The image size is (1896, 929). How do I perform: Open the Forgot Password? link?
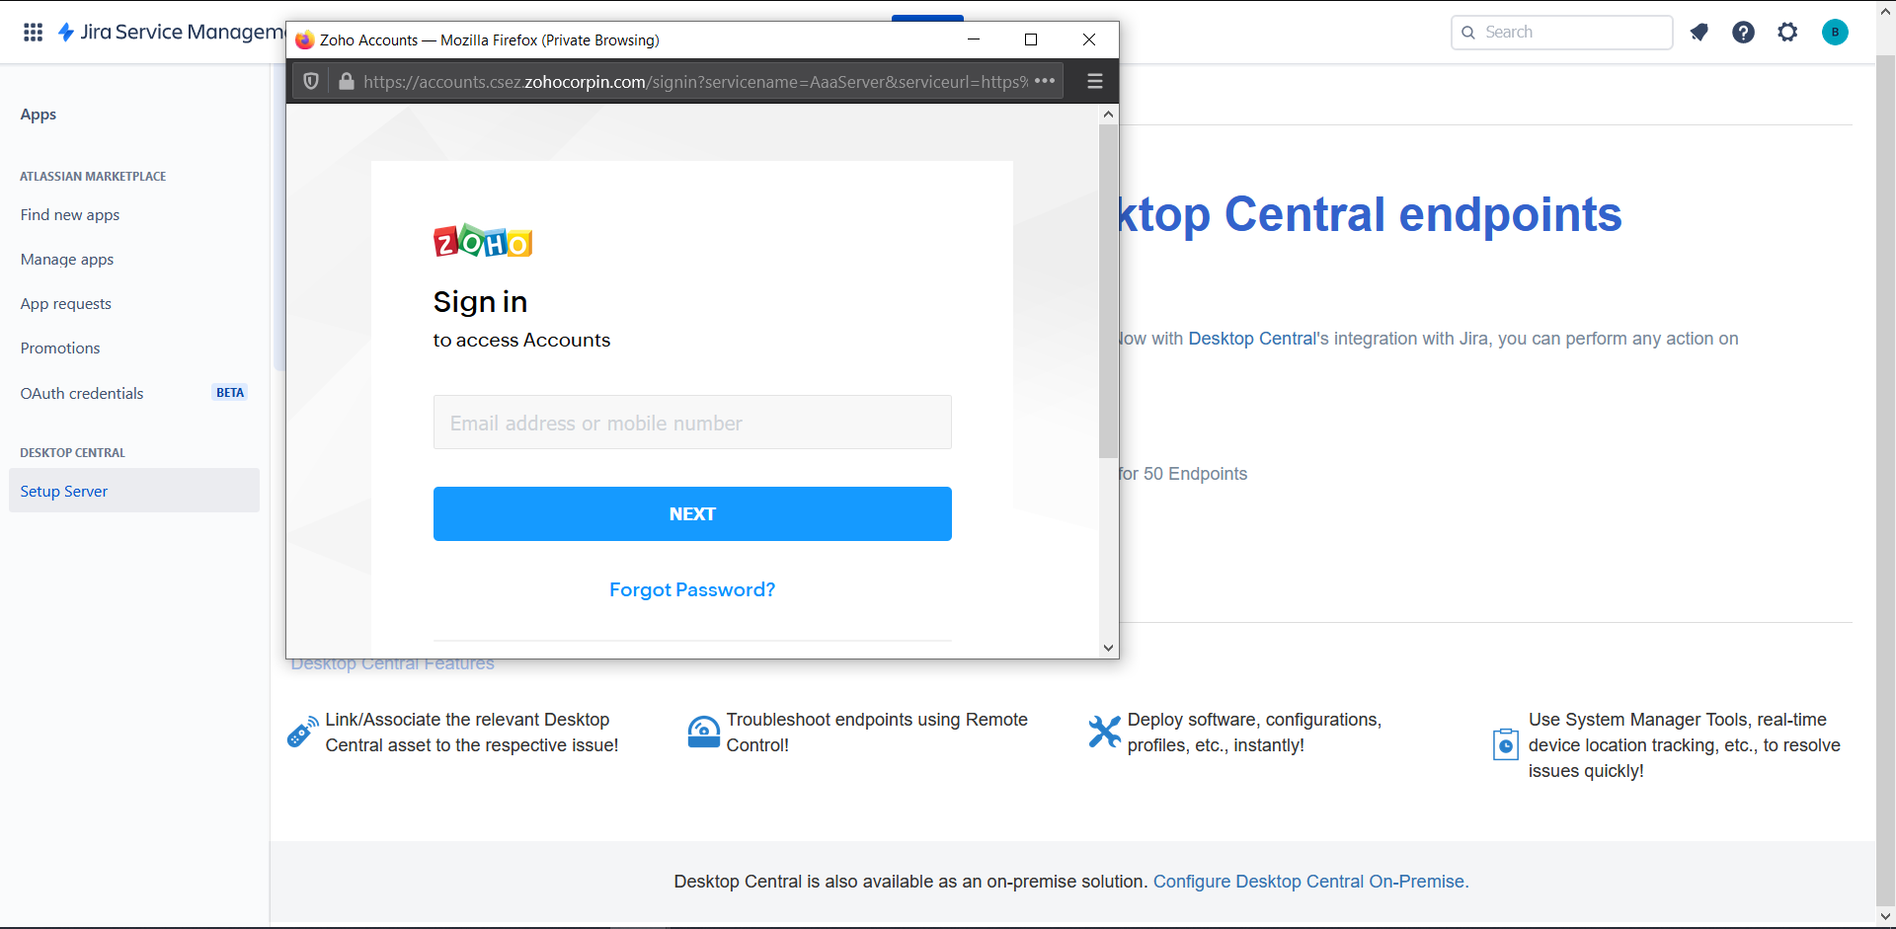[692, 589]
